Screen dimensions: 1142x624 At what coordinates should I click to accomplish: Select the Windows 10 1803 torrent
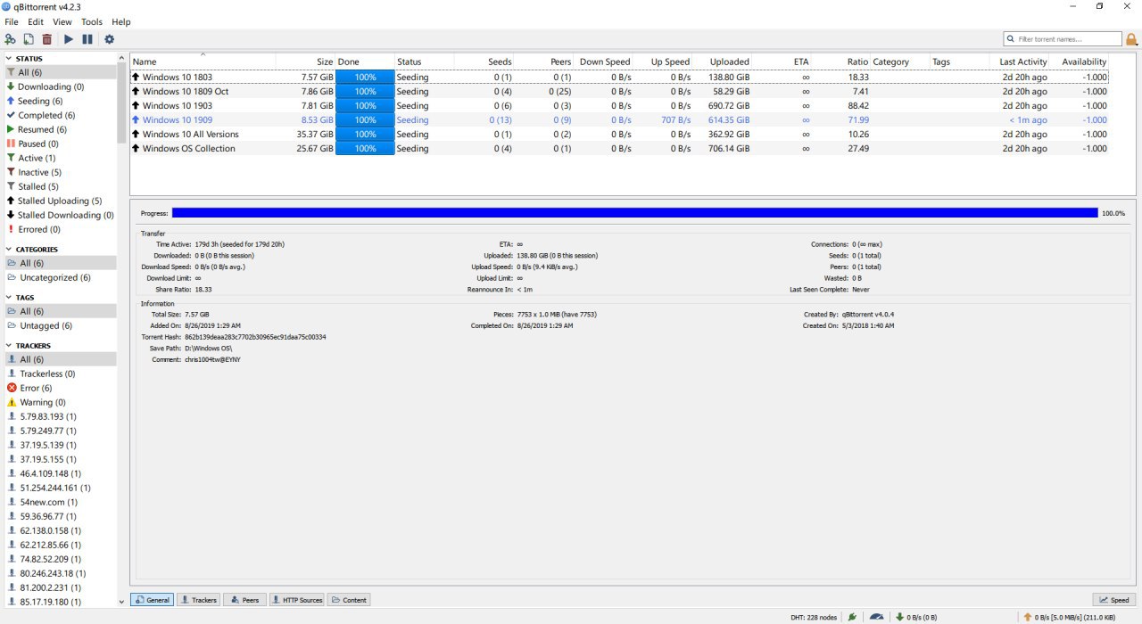point(619,78)
